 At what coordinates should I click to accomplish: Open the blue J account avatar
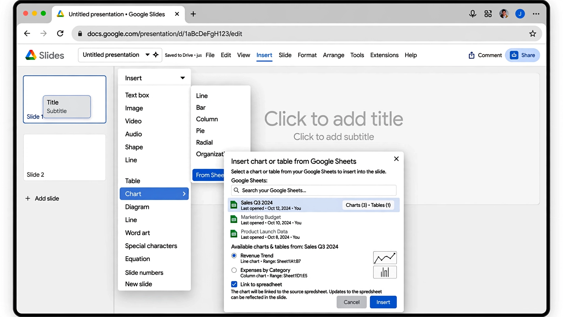tap(520, 14)
